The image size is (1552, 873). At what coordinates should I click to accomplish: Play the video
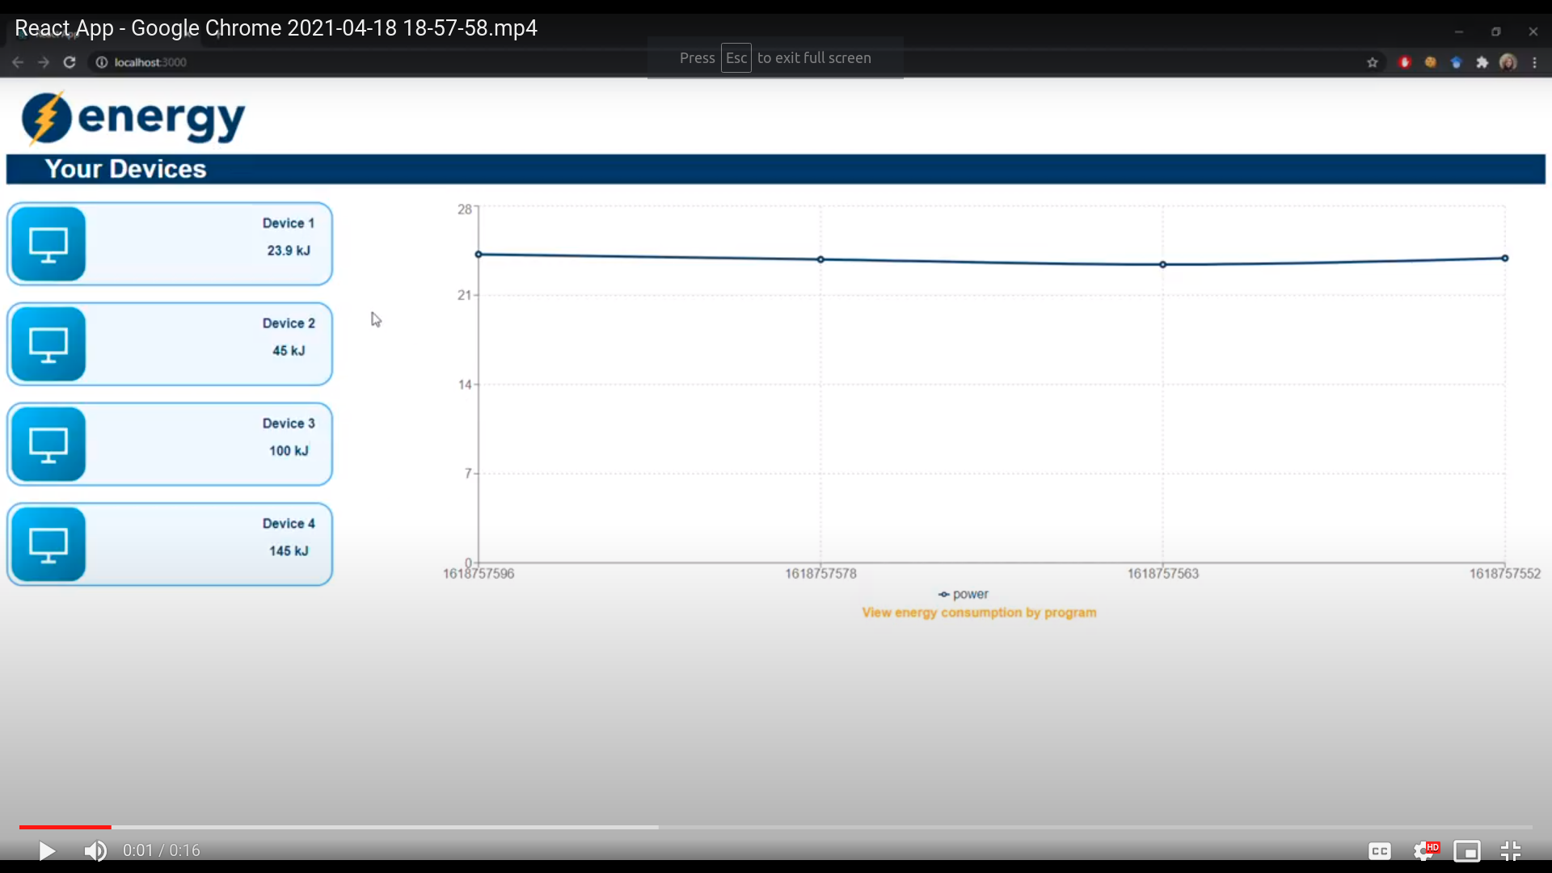point(47,850)
